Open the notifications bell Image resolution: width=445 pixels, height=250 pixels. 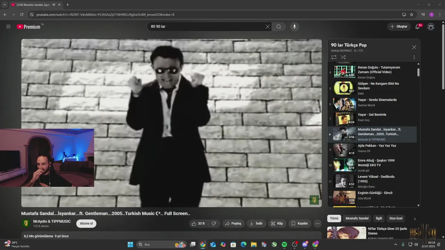click(x=418, y=26)
